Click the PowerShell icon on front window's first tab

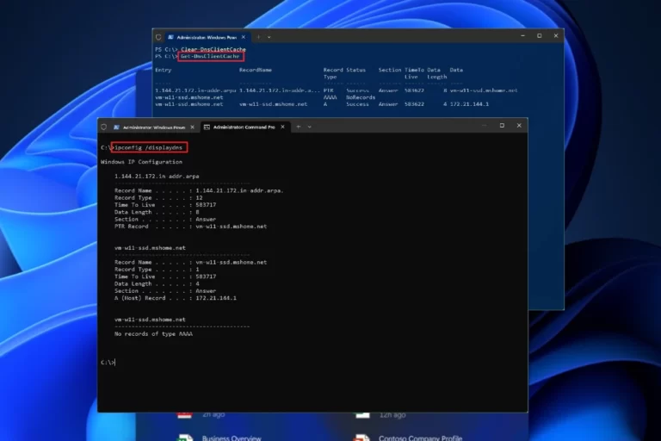[117, 127]
